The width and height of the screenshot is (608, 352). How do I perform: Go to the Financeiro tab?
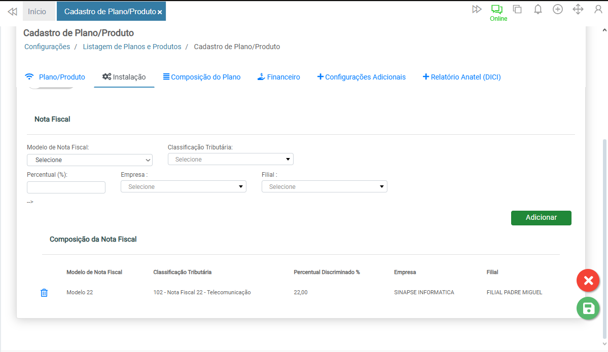(278, 77)
